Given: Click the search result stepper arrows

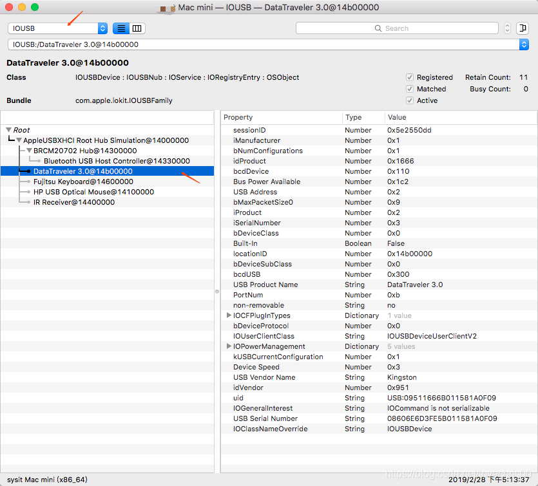Looking at the screenshot, I should tap(507, 28).
